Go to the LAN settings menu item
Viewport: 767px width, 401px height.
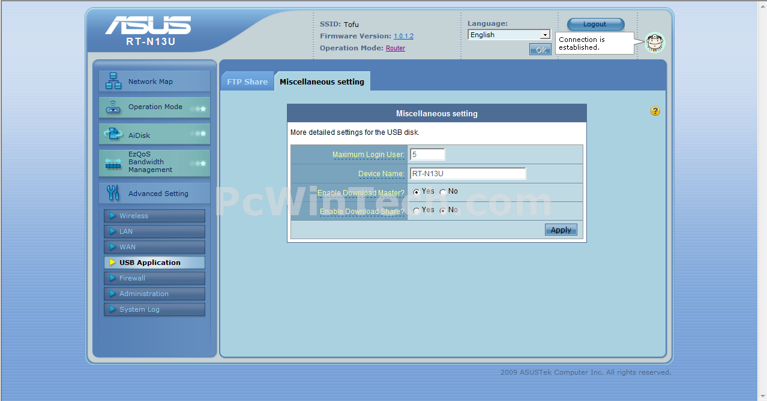[154, 231]
